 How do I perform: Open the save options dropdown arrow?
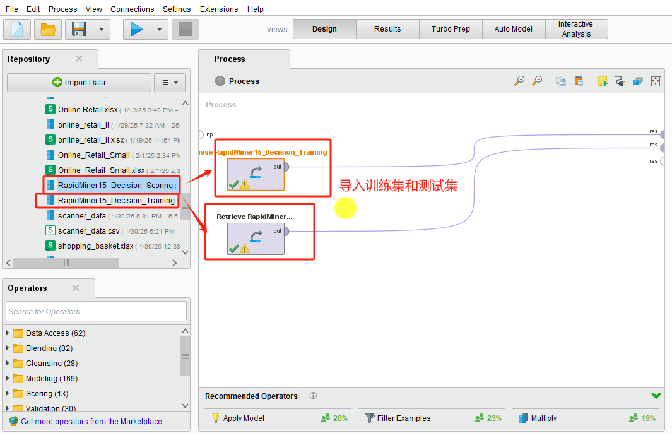click(x=102, y=29)
